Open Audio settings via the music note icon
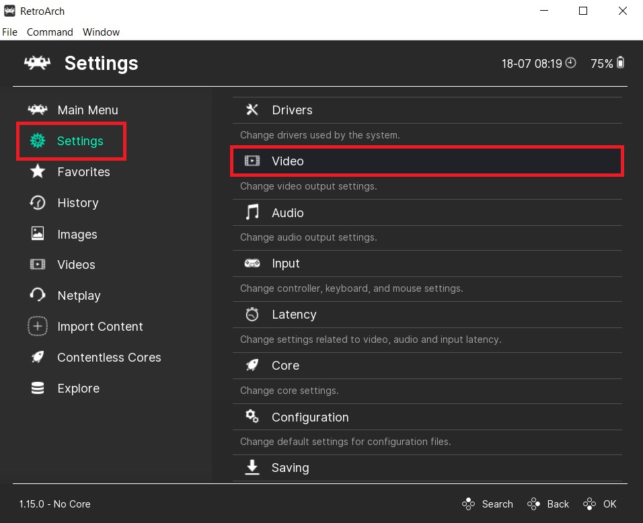This screenshot has width=643, height=523. click(x=252, y=212)
